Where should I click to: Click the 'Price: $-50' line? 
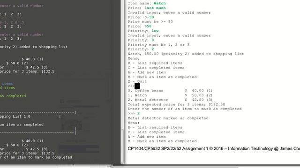pyautogui.click(x=141, y=17)
